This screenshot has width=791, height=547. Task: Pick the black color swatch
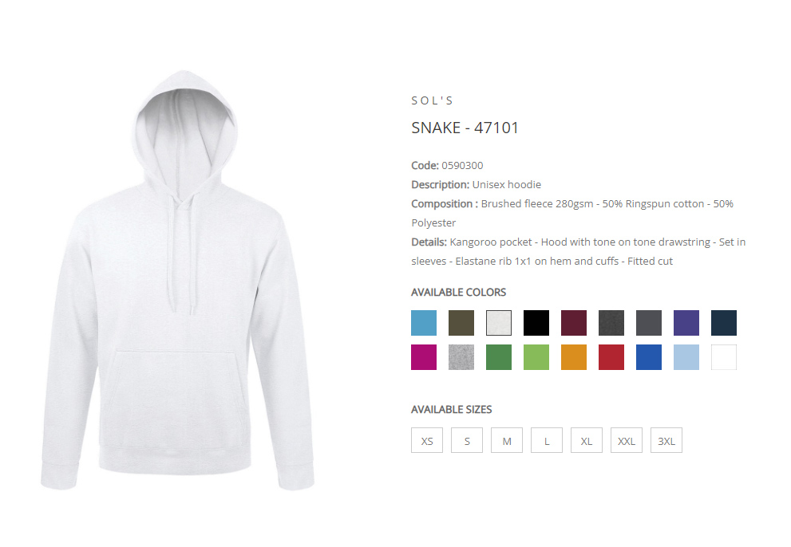[536, 323]
